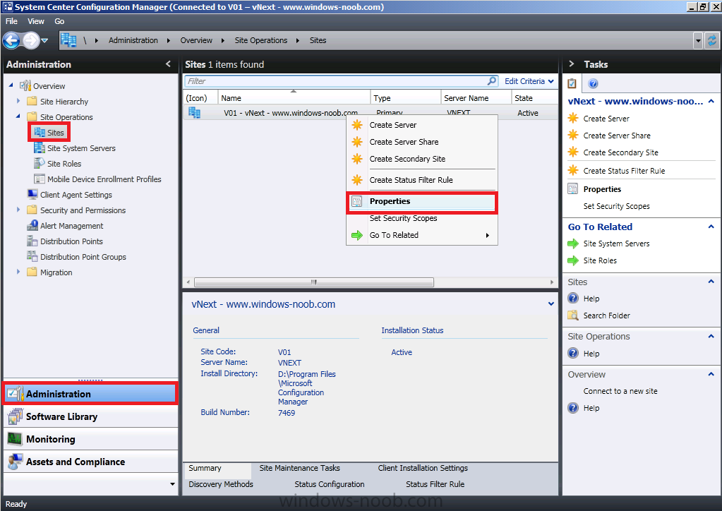Collapse the Administration navigation pane

[x=168, y=64]
